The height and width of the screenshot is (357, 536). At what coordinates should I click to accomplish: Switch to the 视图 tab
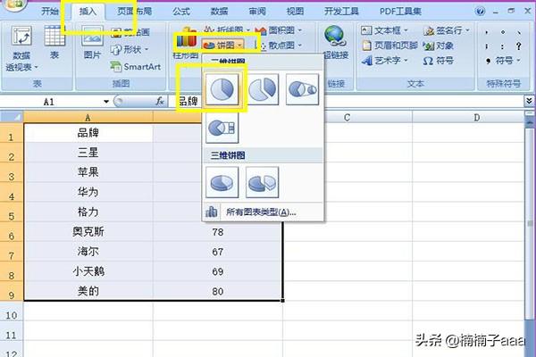(295, 12)
